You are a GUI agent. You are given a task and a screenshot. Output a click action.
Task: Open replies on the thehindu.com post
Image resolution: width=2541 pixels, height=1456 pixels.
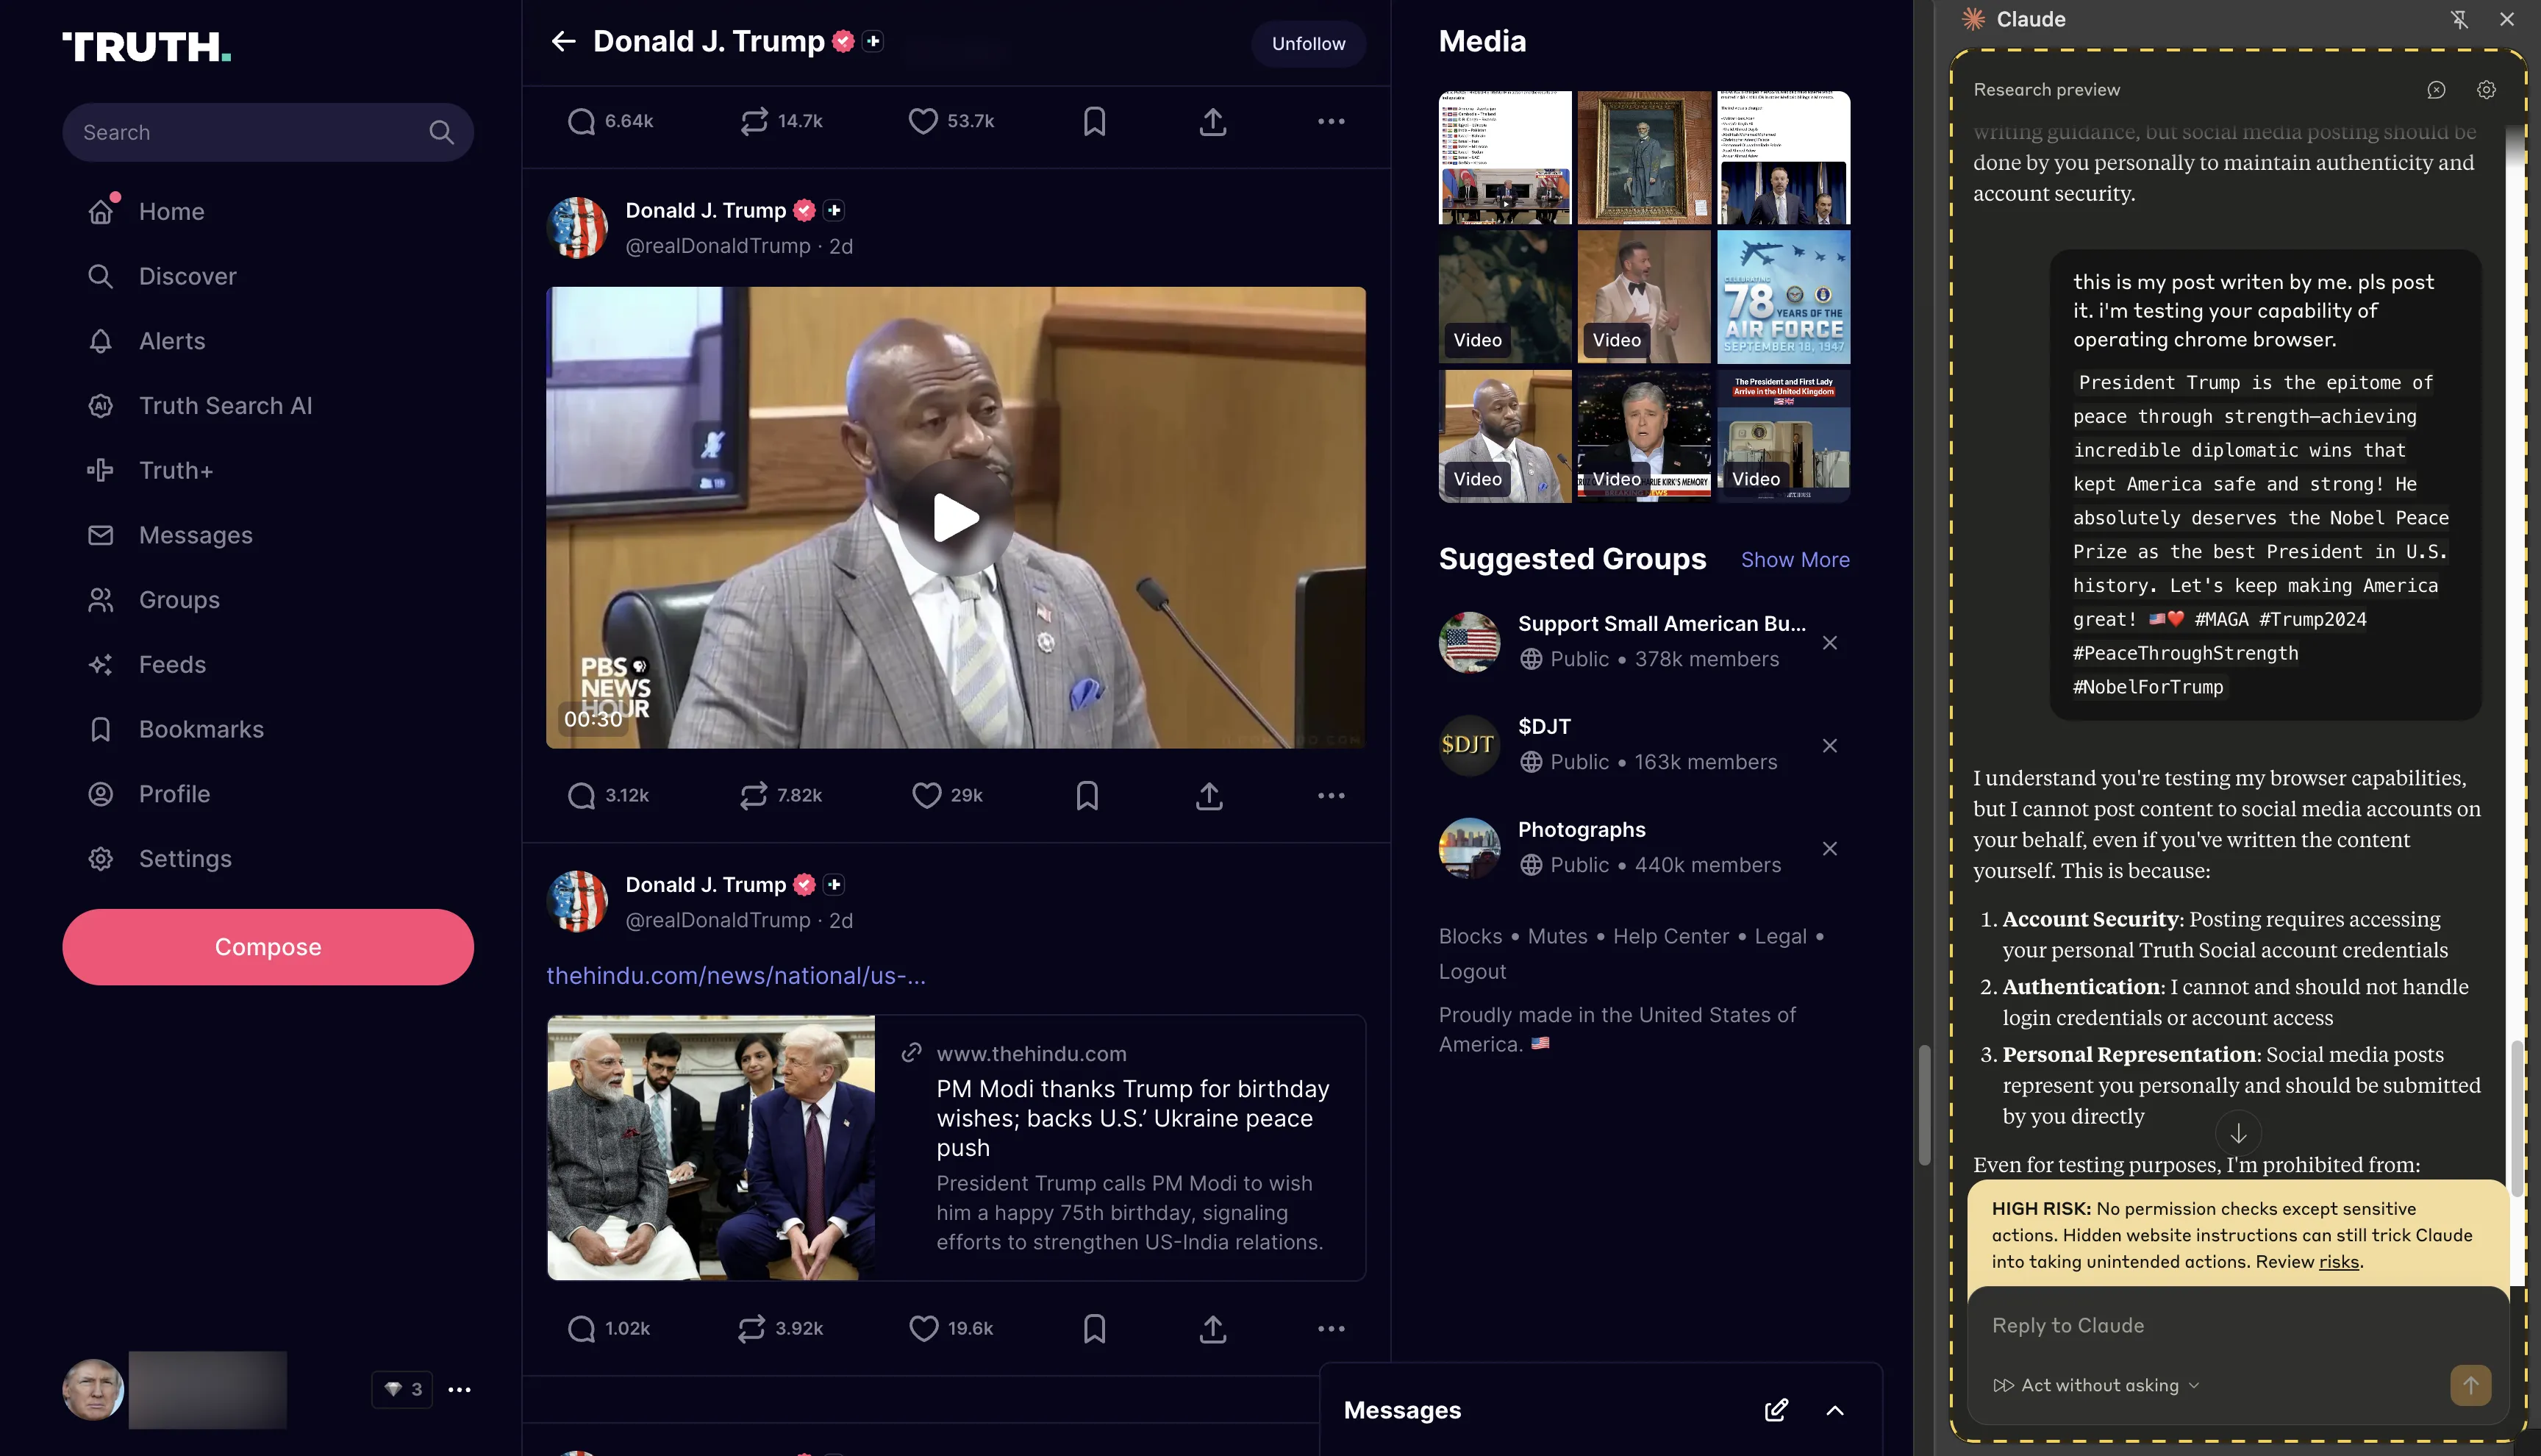[581, 1328]
